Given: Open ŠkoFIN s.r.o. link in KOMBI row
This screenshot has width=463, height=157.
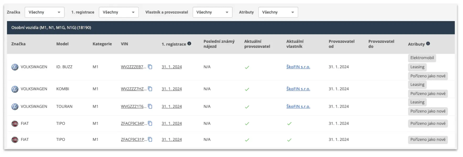Looking at the screenshot, I should pyautogui.click(x=298, y=89).
